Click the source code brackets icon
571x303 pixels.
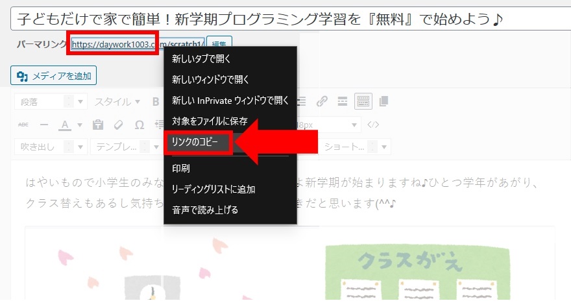pyautogui.click(x=373, y=125)
